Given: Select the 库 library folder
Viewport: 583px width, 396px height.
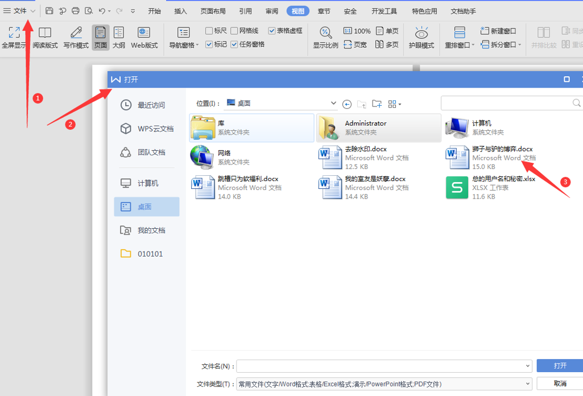Looking at the screenshot, I should 252,128.
